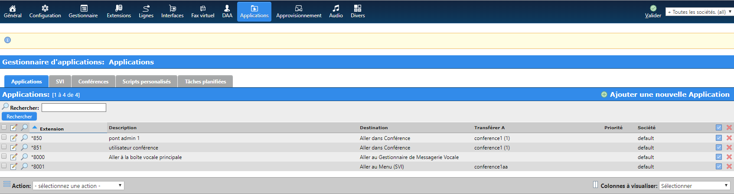Click the green plus add-application icon

604,94
